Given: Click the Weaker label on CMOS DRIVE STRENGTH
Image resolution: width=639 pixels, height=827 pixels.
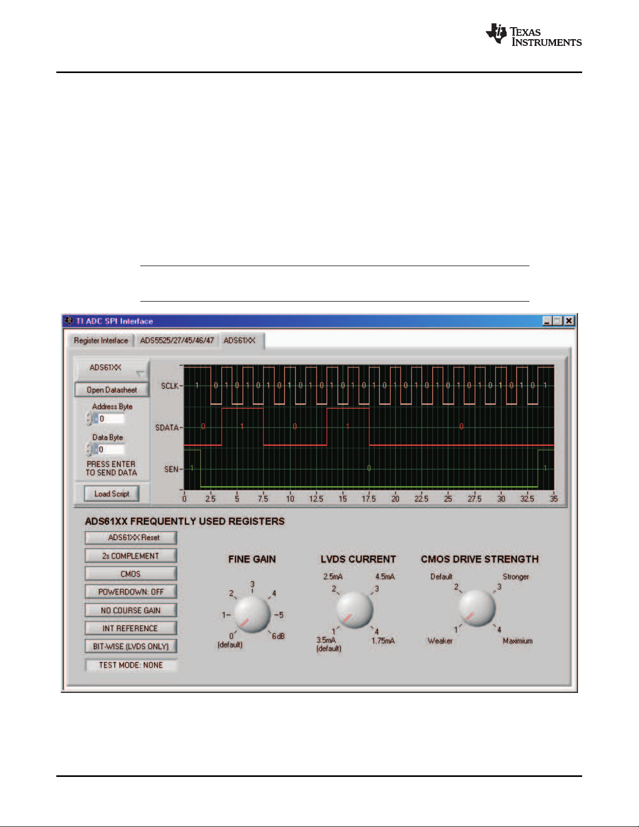Looking at the screenshot, I should 440,641.
